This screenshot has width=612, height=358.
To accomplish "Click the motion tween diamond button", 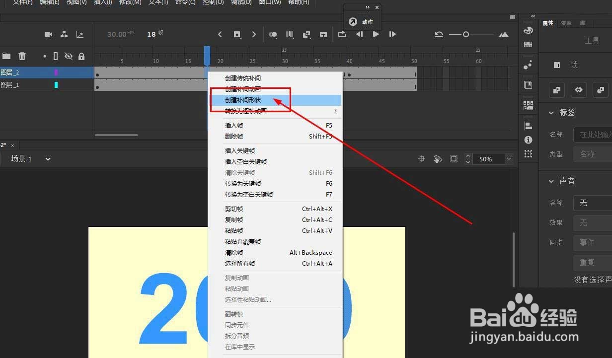I will click(x=579, y=90).
